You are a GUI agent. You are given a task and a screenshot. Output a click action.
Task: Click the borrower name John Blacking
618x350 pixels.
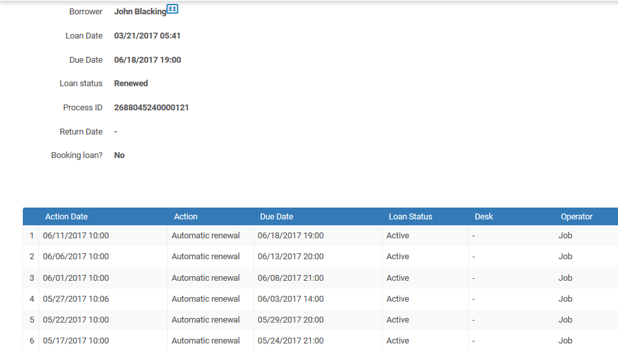click(140, 12)
